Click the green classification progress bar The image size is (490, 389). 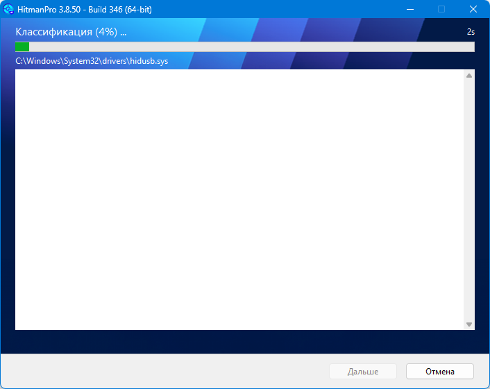click(245, 47)
